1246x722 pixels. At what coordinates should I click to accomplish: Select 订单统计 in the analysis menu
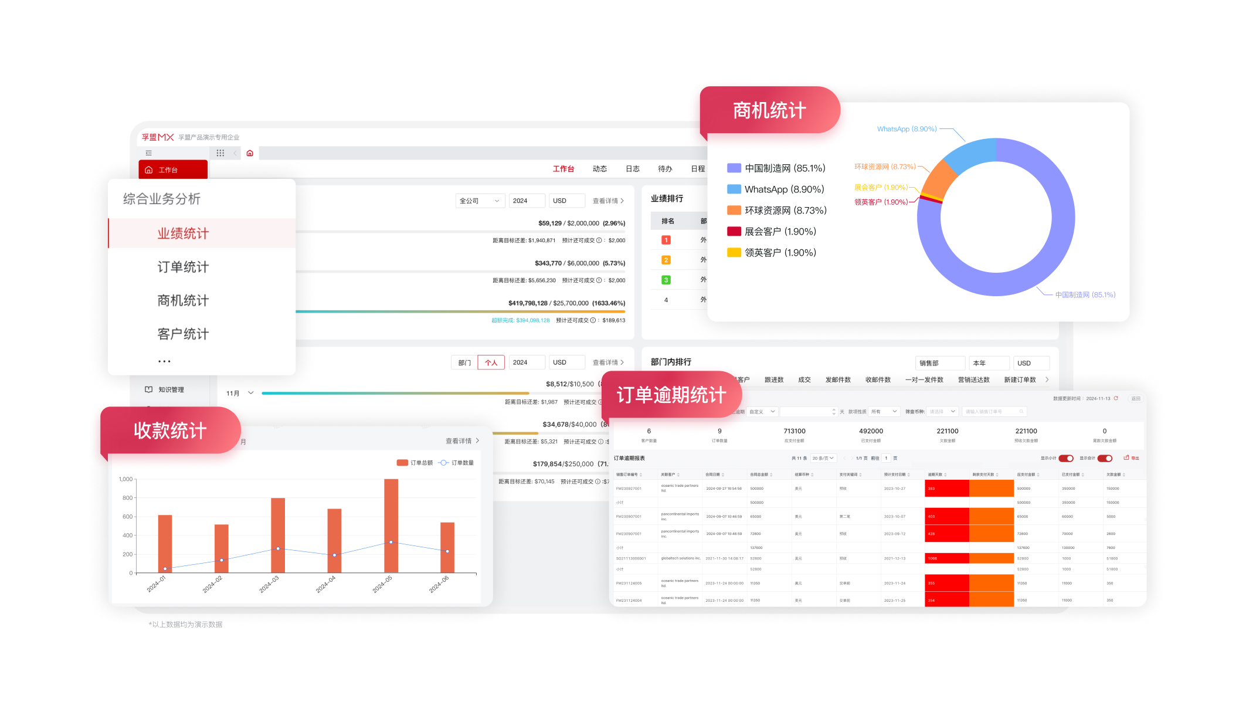pos(183,267)
